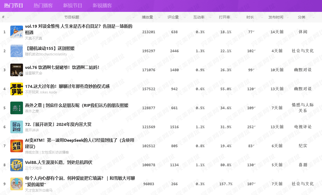Viewport: 322px width, 195px height.
Task: Open episode 72.「展开讲奖」2024年度内容大赏
Action: point(58,124)
